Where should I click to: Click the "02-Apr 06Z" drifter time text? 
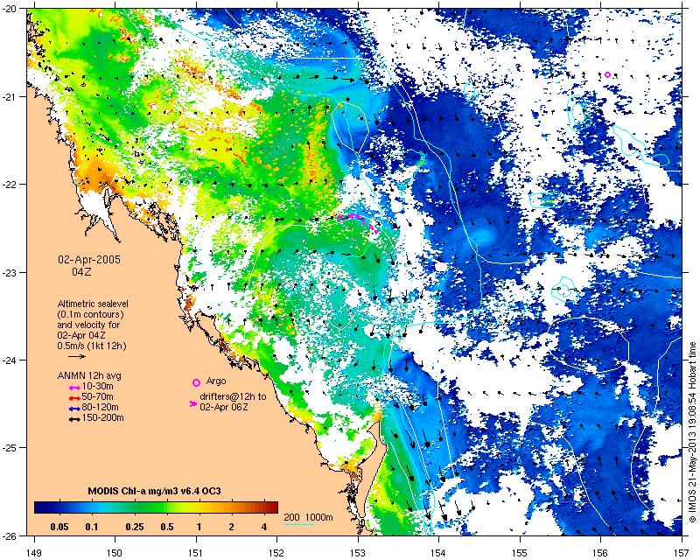(224, 407)
